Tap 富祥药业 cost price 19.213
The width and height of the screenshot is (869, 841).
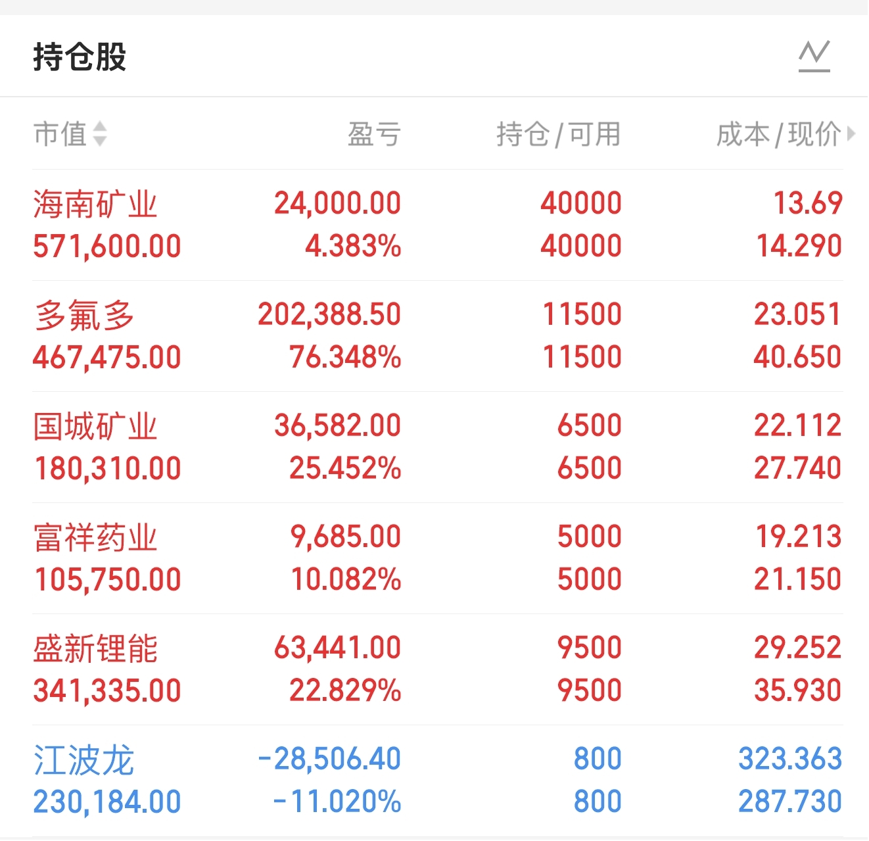click(798, 537)
